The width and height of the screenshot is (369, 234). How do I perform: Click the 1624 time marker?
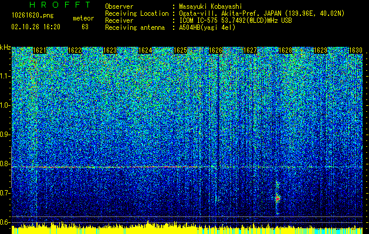145,50
